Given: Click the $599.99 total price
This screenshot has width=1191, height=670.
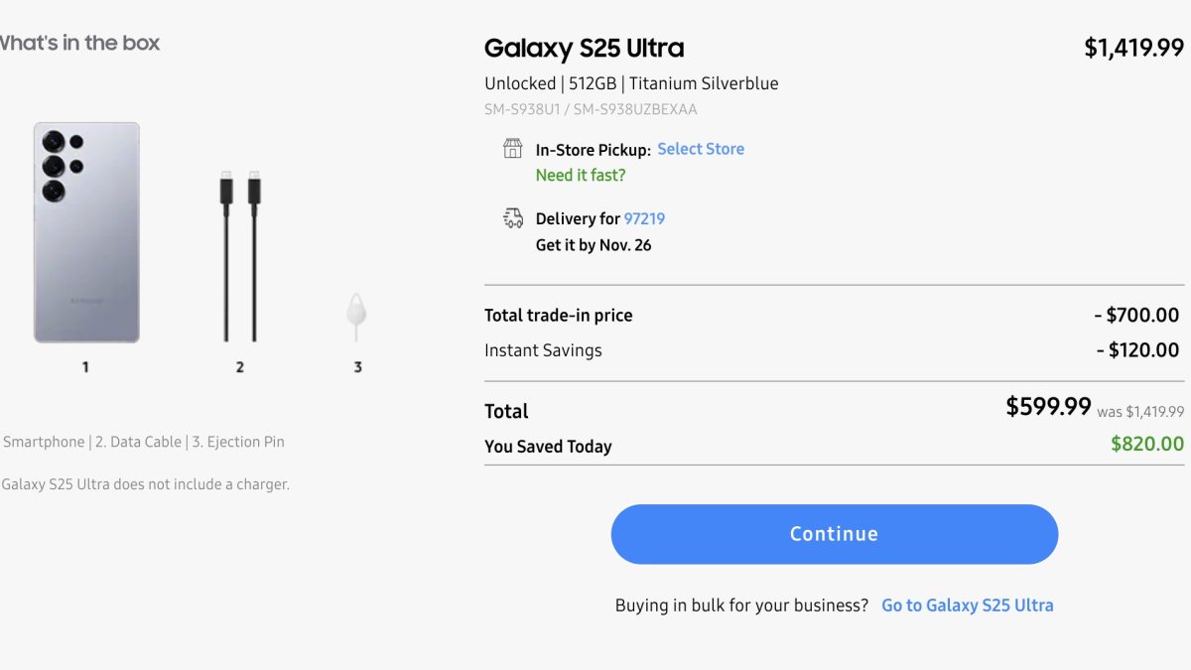Looking at the screenshot, I should coord(1048,406).
